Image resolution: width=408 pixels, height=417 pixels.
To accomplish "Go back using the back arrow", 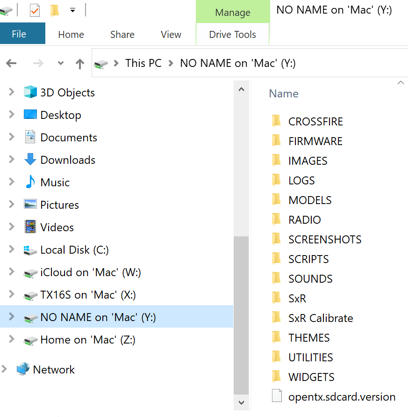I will tap(11, 63).
